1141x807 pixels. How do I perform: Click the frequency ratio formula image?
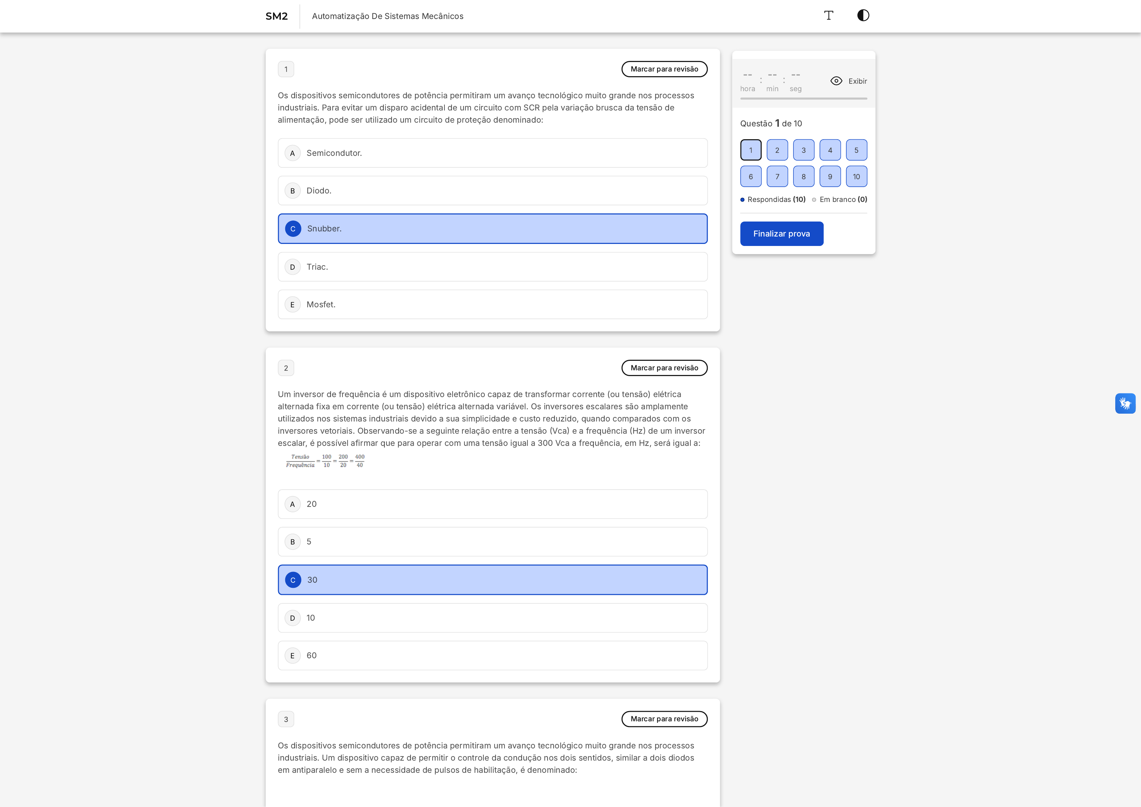(326, 461)
